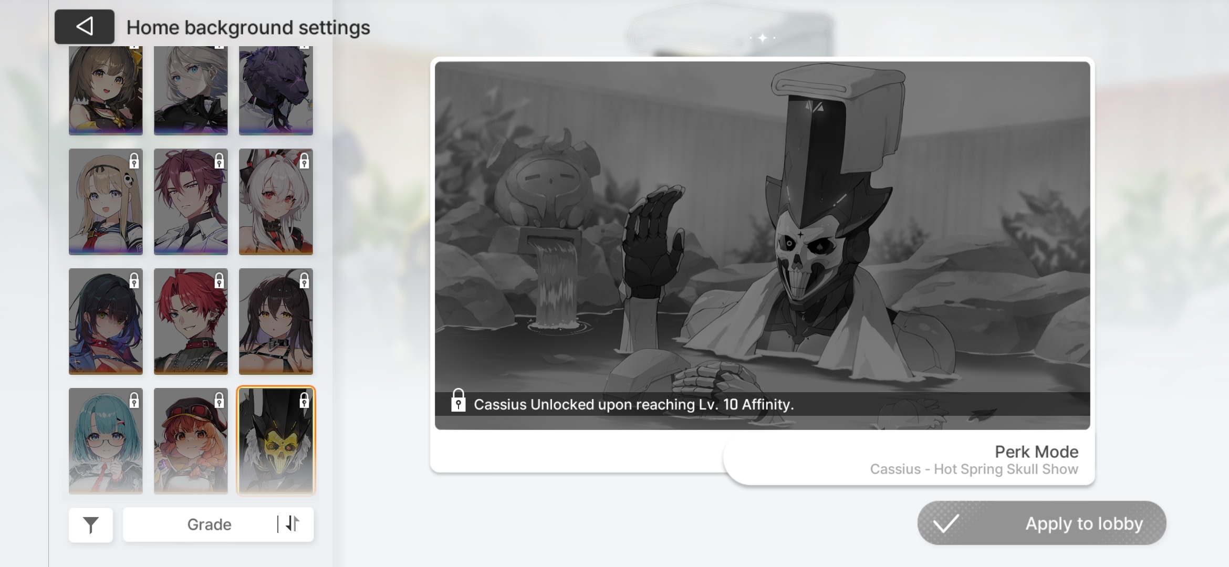Open the filter funnel icon

pyautogui.click(x=91, y=524)
